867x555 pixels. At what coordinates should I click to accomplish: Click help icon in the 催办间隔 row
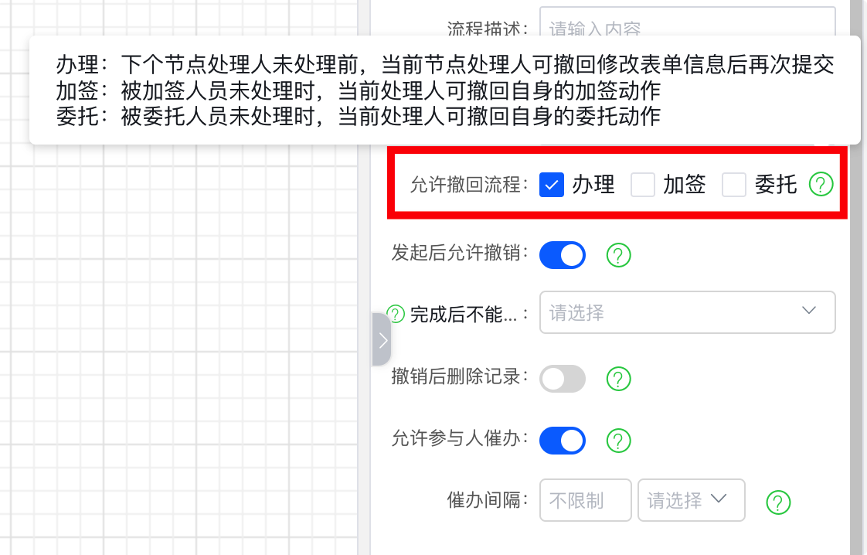(778, 502)
